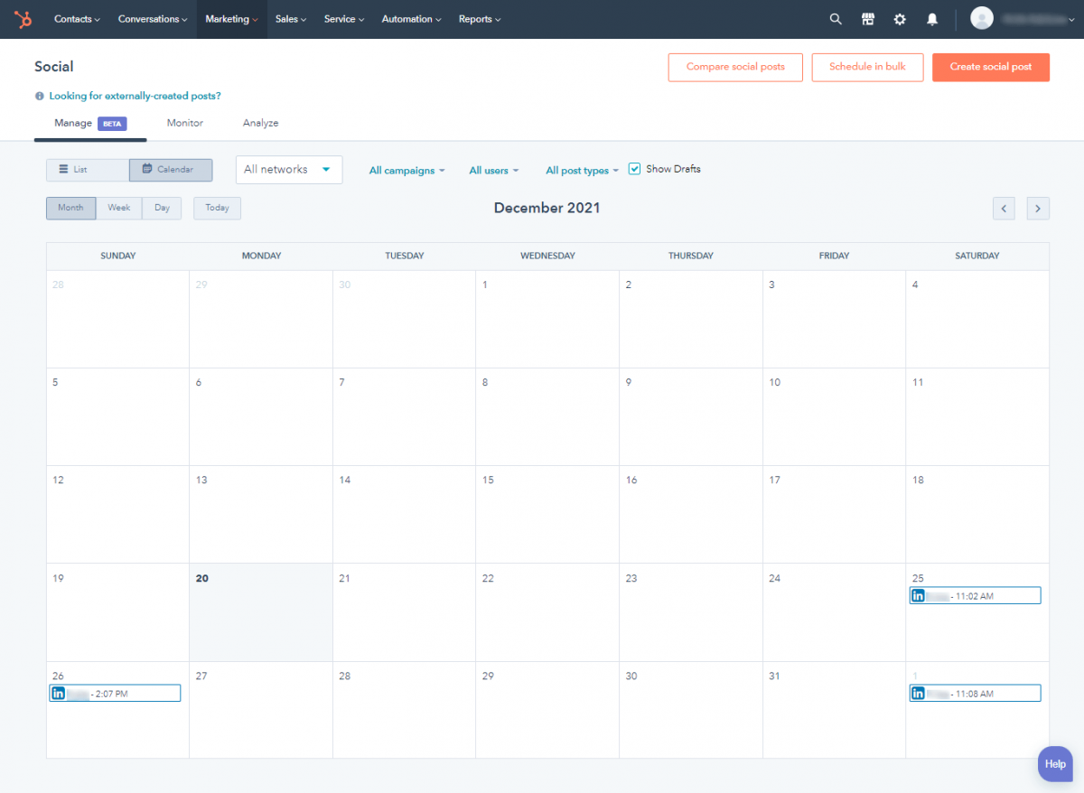Select the scheduled post on December 26

click(x=115, y=693)
